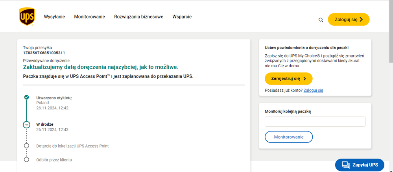Click 'Dotarcie do lokalizacji UPS Access Point'

(x=72, y=146)
